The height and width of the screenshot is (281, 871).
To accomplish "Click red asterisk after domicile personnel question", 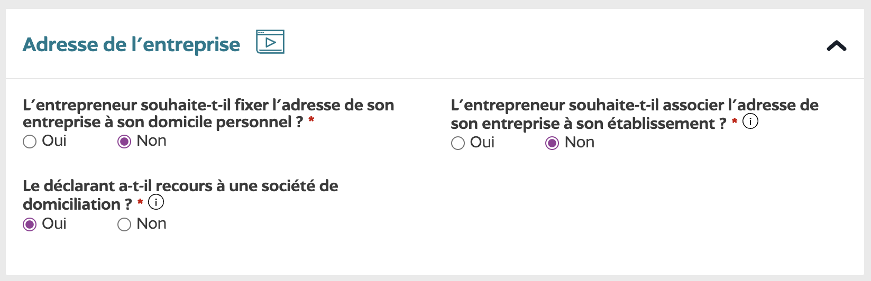I will [311, 120].
